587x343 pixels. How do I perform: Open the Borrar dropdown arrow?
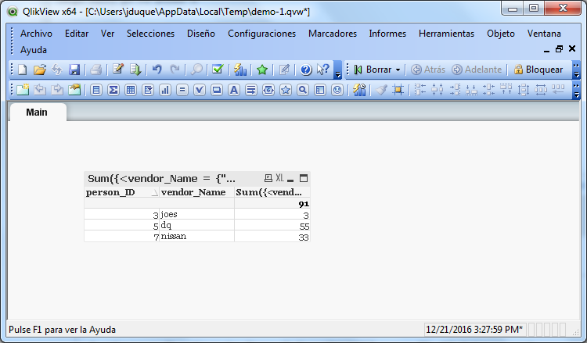[398, 70]
